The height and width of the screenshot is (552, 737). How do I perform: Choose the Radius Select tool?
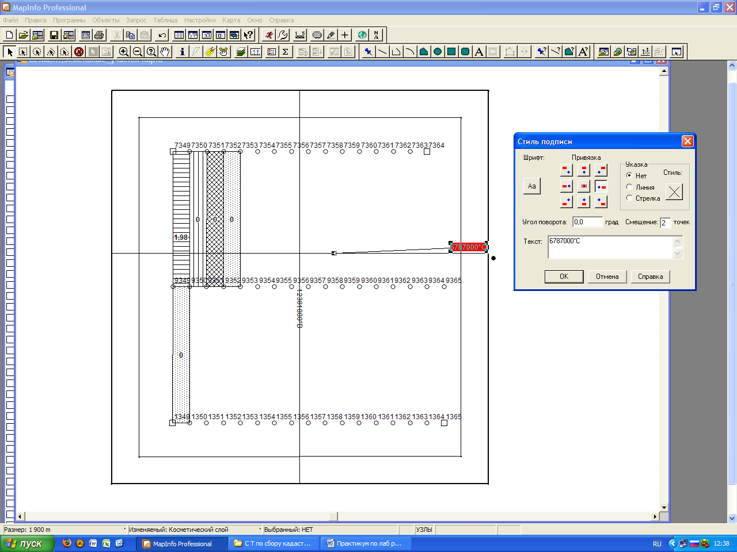click(37, 52)
